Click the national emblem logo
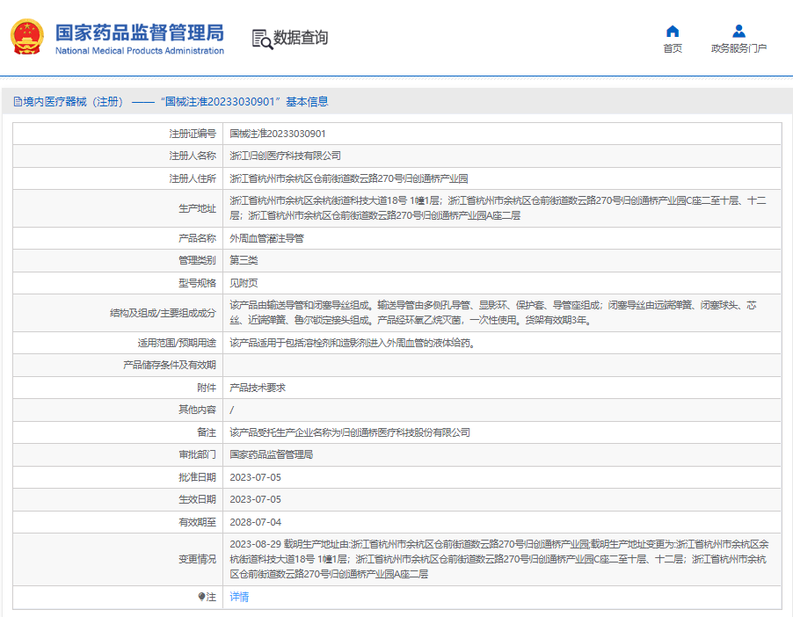The width and height of the screenshot is (793, 617). 26,37
